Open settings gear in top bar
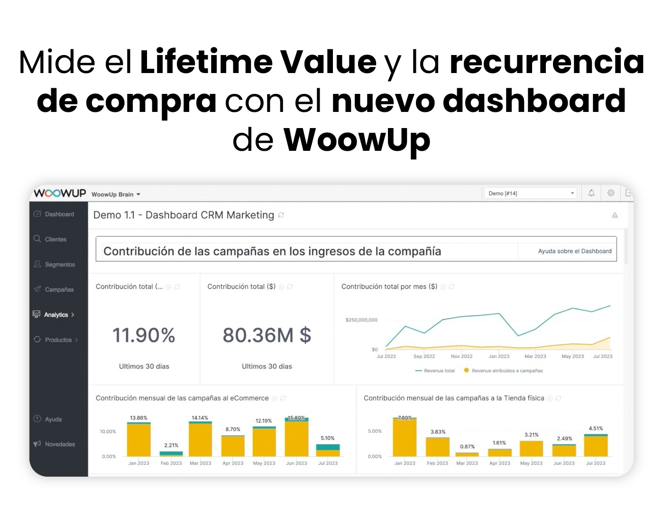Image resolution: width=663 pixels, height=507 pixels. (x=611, y=193)
